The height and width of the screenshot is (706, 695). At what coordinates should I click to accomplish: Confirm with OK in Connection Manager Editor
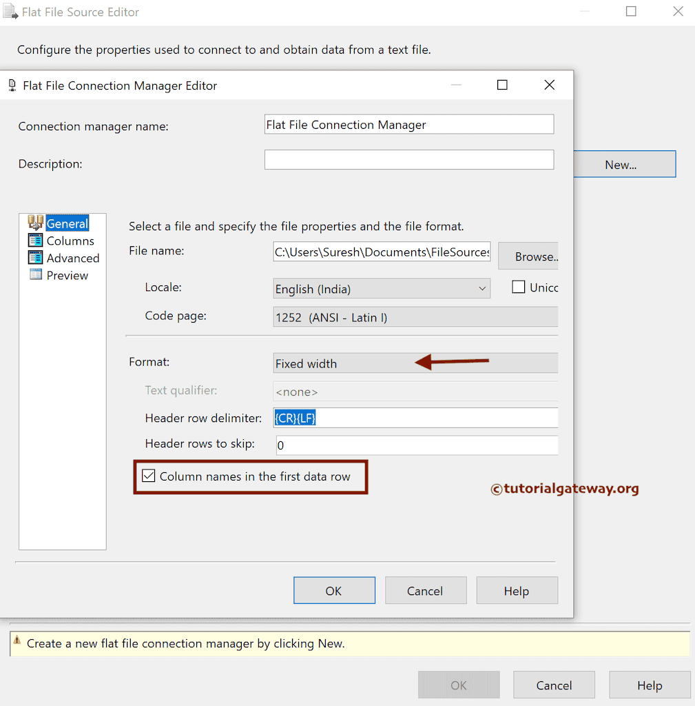pyautogui.click(x=334, y=590)
